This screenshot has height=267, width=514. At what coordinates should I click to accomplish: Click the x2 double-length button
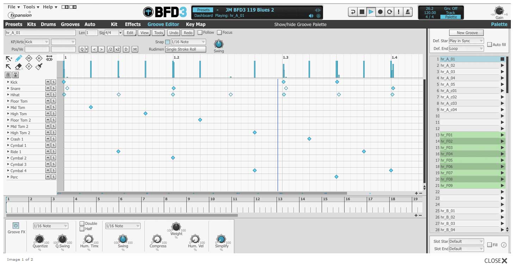(117, 50)
